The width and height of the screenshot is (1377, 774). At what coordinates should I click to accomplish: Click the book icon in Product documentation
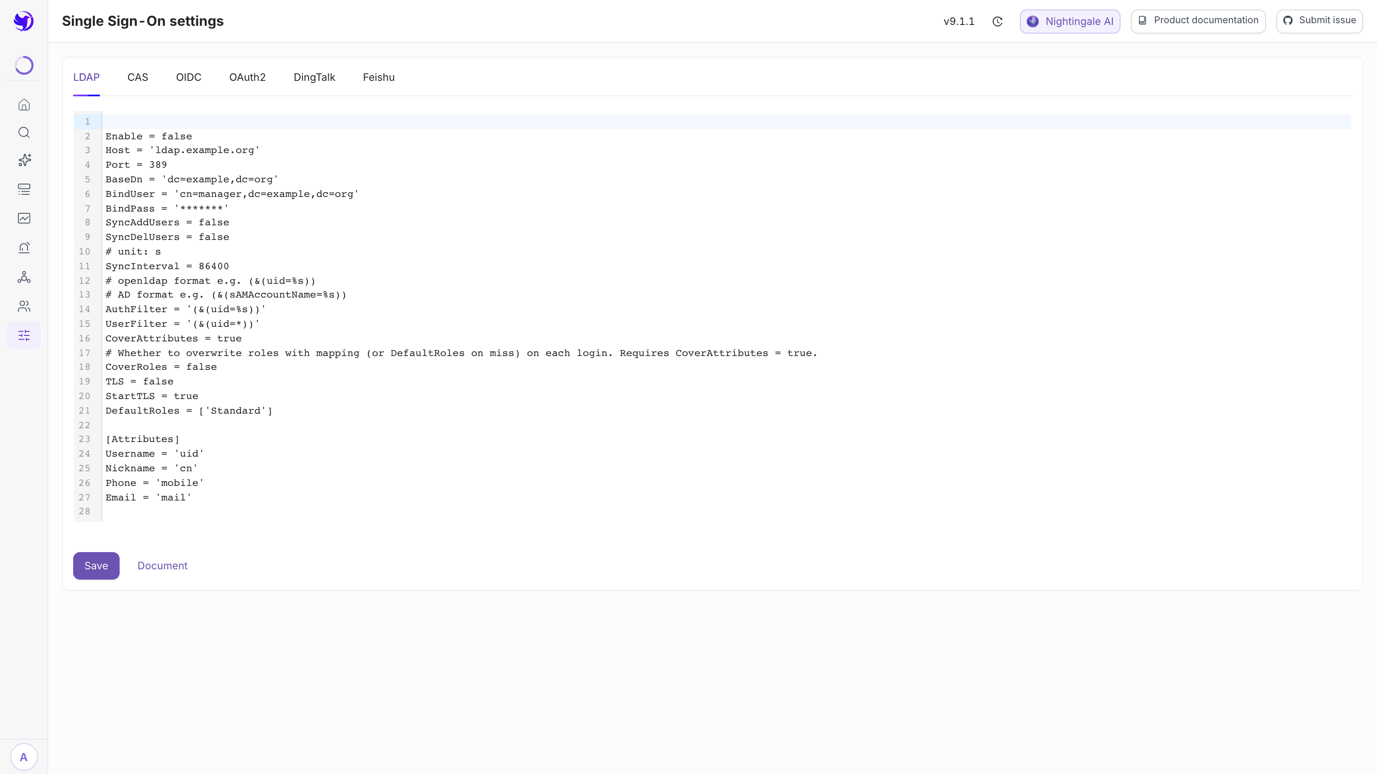tap(1142, 20)
